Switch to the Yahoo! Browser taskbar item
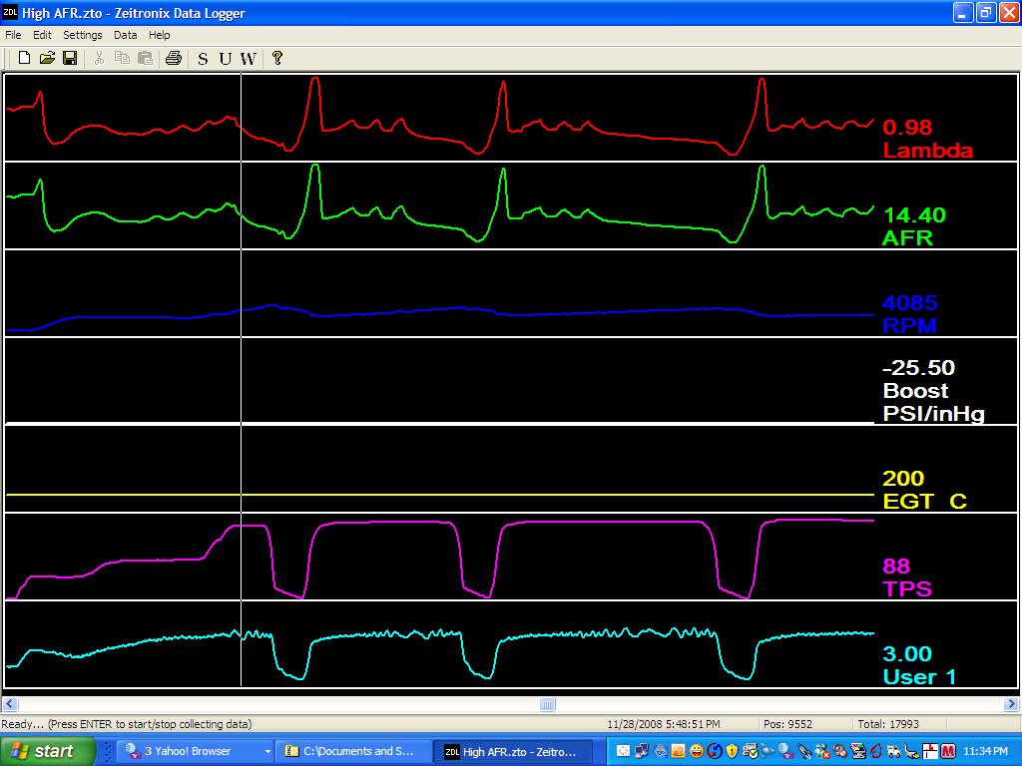The height and width of the screenshot is (766, 1022). tap(188, 751)
